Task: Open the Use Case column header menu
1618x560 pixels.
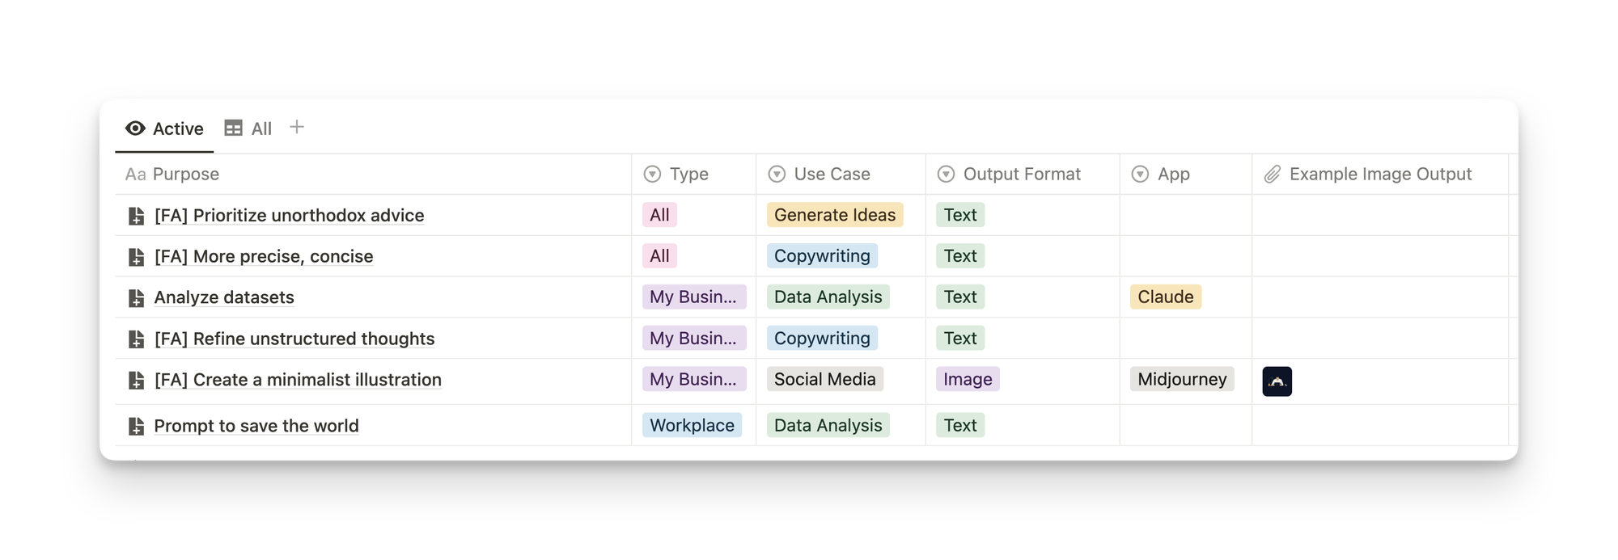Action: [777, 175]
